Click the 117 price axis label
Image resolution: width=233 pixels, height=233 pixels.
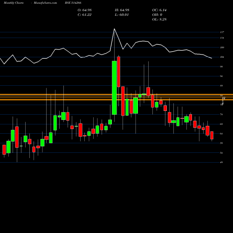222,32
